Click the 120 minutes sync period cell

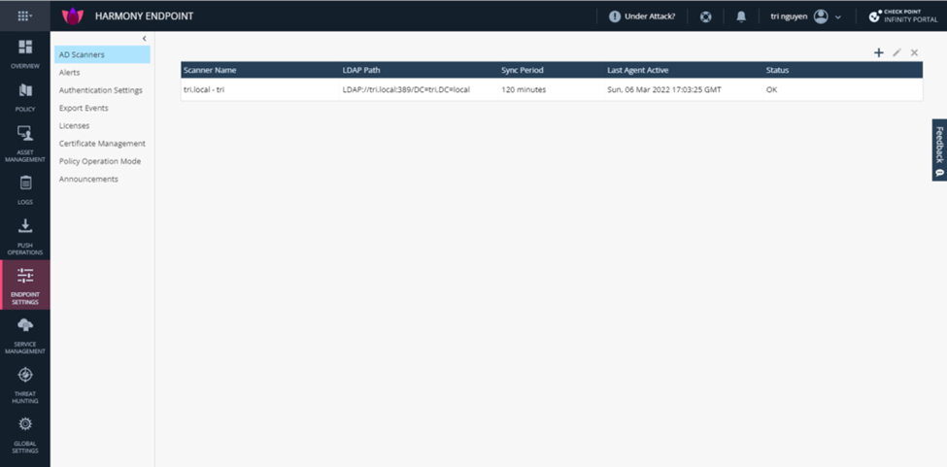click(523, 90)
